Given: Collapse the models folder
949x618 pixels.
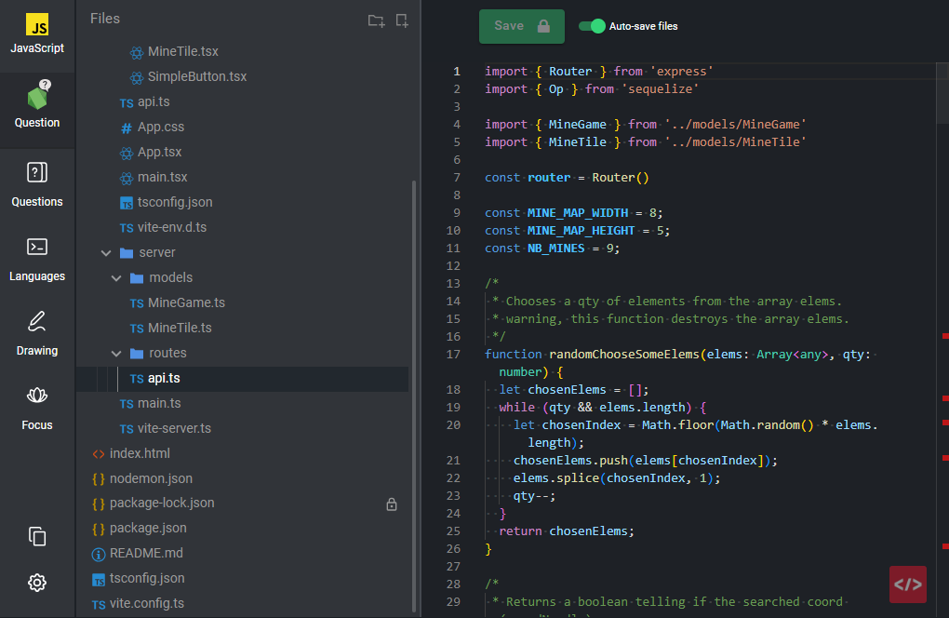Looking at the screenshot, I should pos(115,277).
